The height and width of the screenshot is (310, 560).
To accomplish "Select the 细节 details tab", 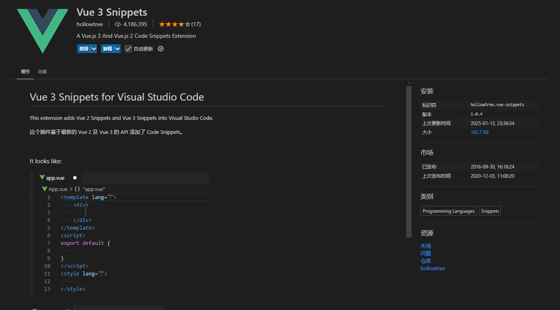I will 25,72.
